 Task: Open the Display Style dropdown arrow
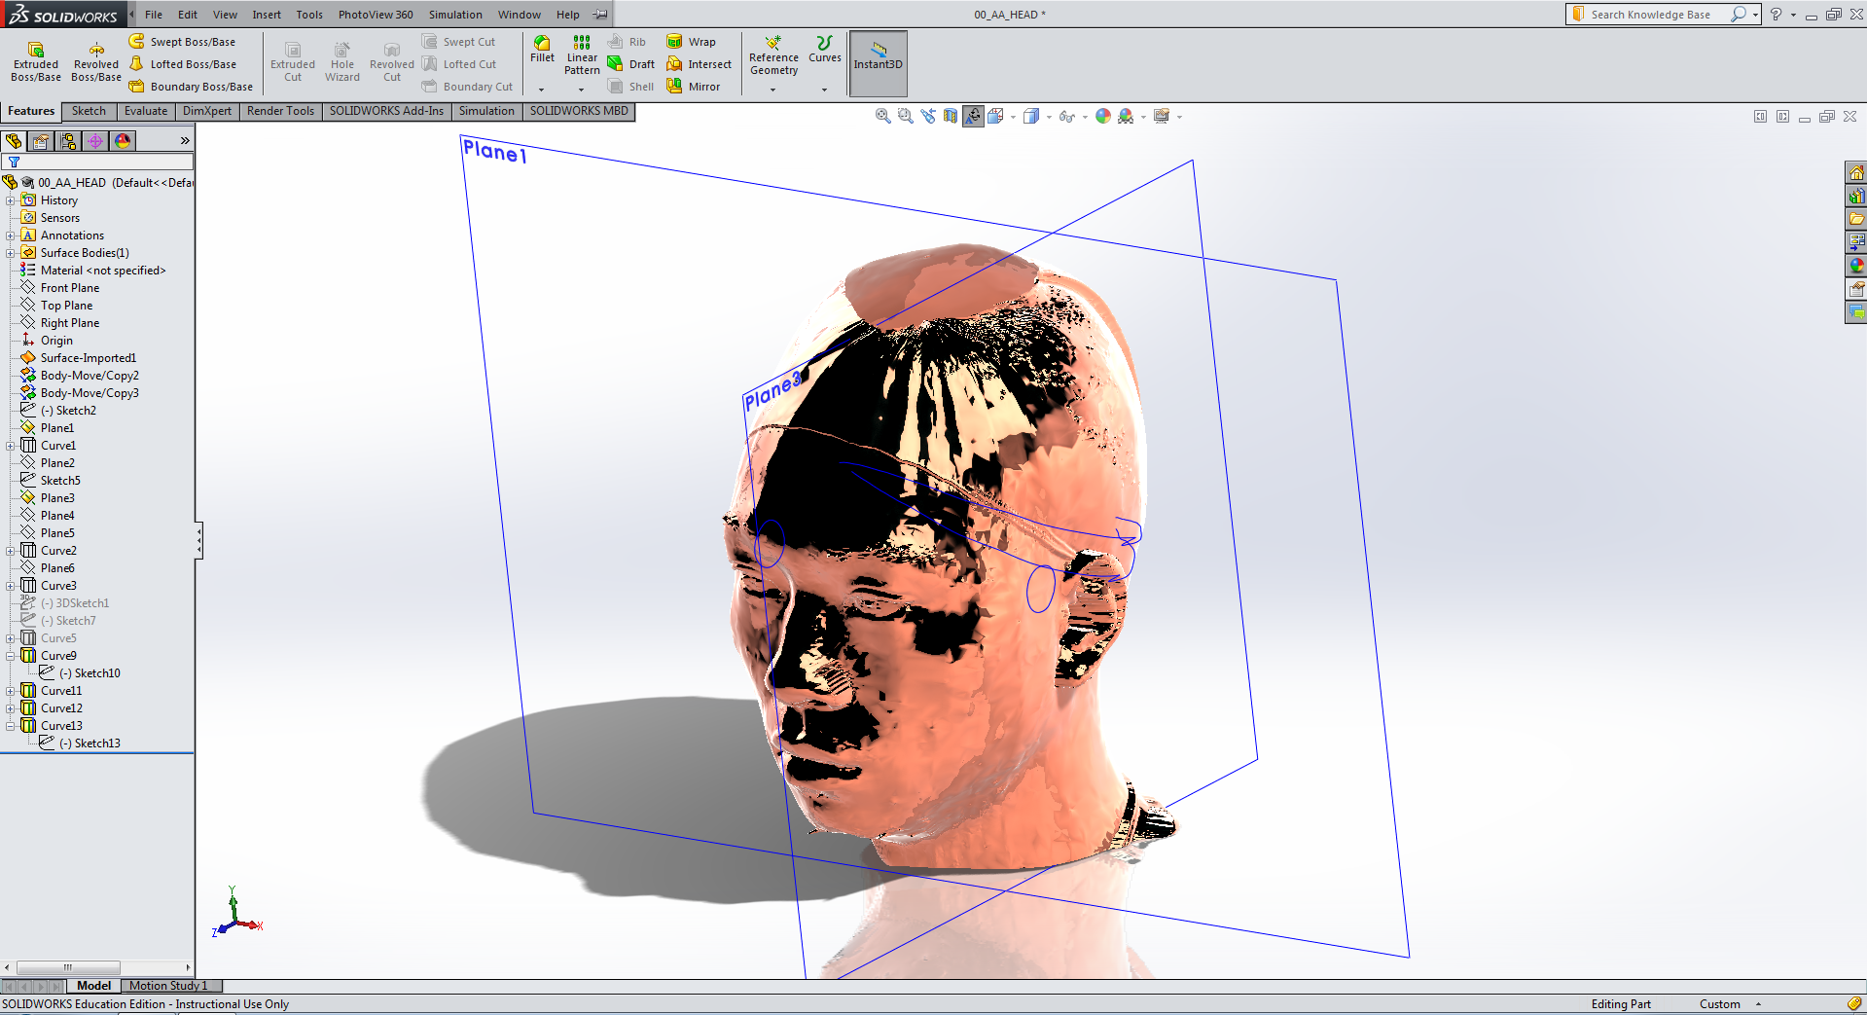(x=1049, y=117)
